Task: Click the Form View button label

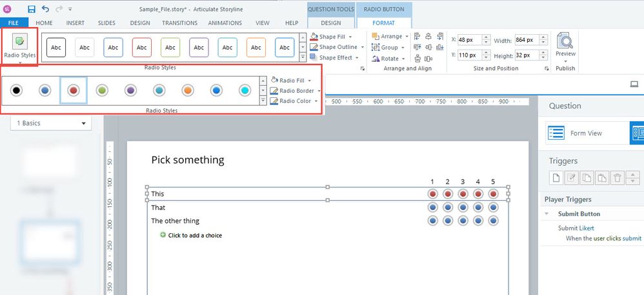Action: (586, 133)
